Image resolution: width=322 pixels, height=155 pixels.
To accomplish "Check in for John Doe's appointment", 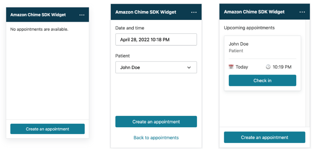I will pyautogui.click(x=262, y=80).
